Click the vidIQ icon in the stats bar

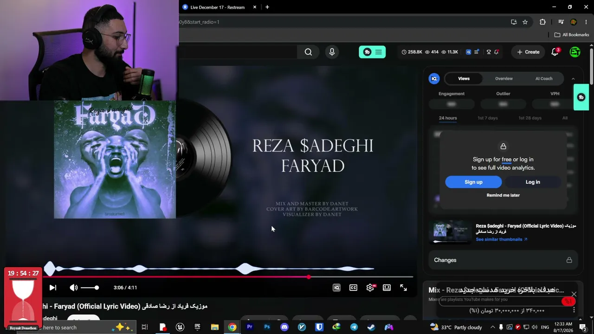pos(468,52)
